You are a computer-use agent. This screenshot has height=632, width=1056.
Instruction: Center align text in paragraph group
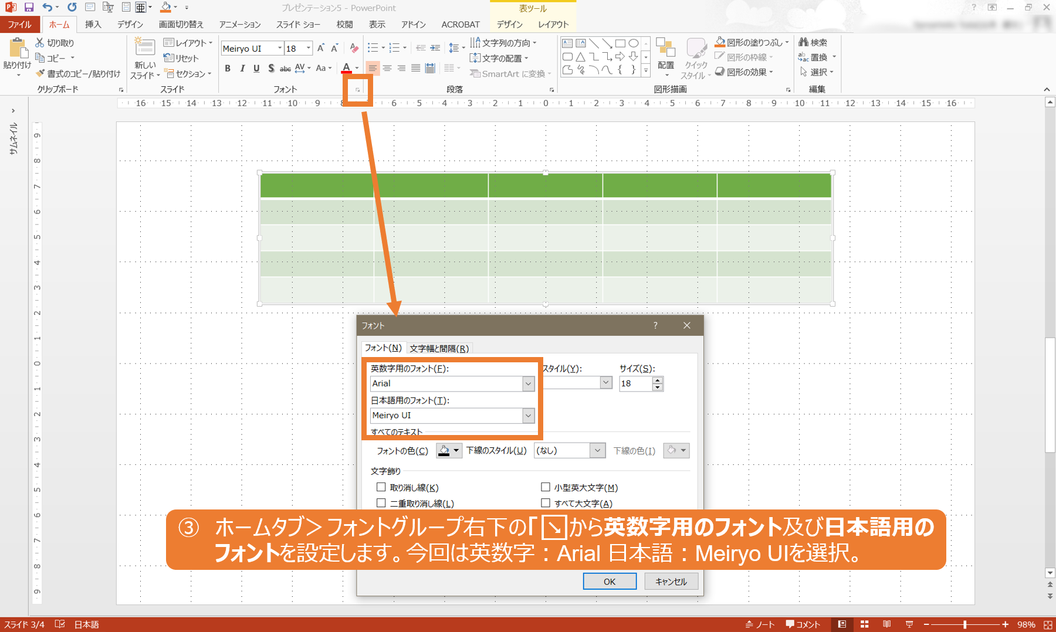click(x=387, y=69)
